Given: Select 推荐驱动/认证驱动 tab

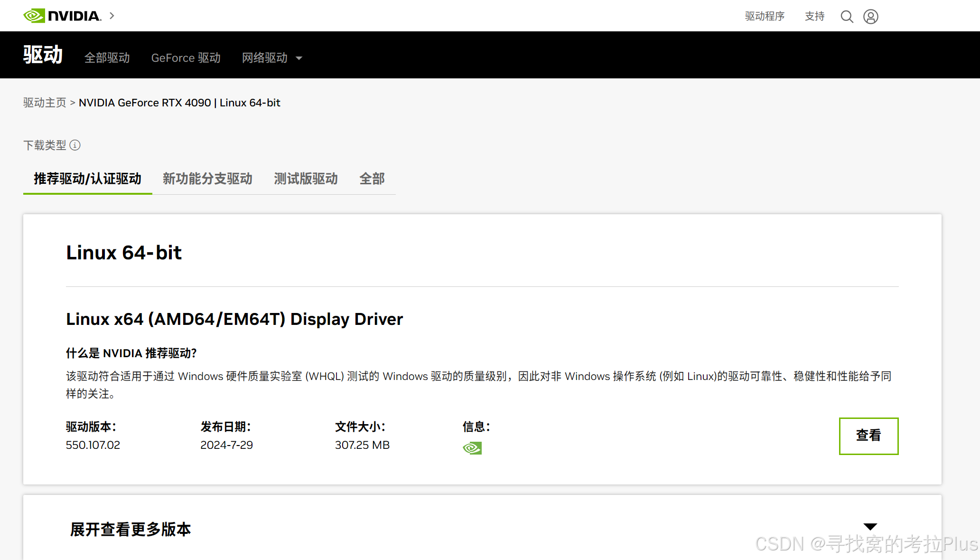Looking at the screenshot, I should 88,179.
